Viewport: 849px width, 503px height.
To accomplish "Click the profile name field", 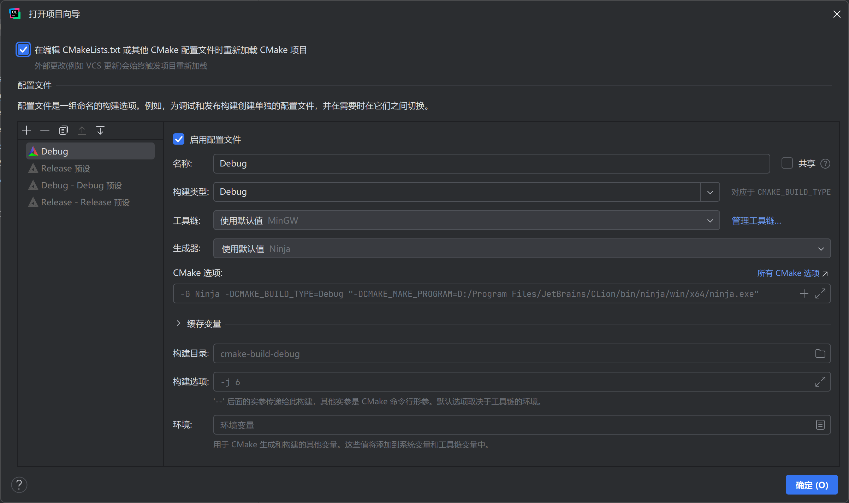I will click(x=492, y=163).
